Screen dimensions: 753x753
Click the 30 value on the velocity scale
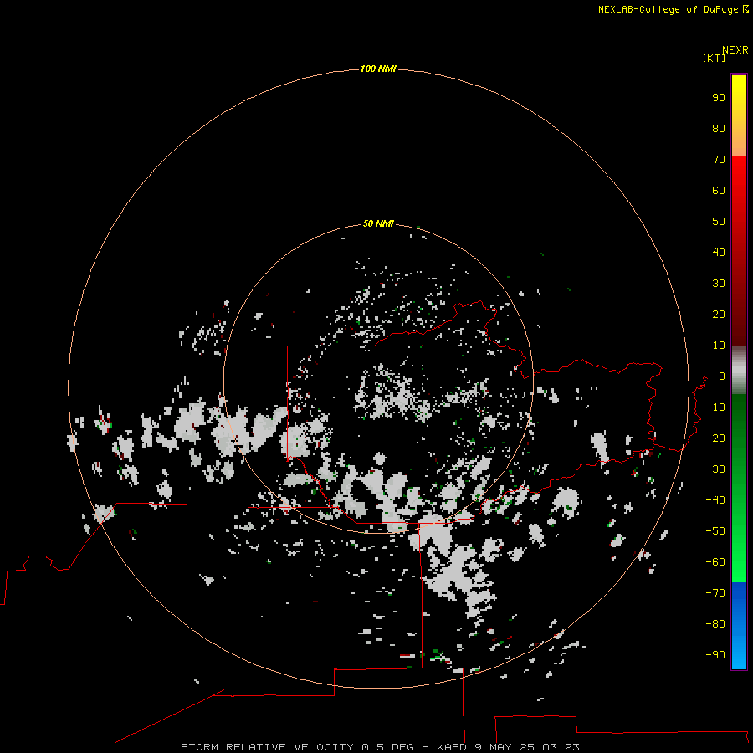pos(719,284)
